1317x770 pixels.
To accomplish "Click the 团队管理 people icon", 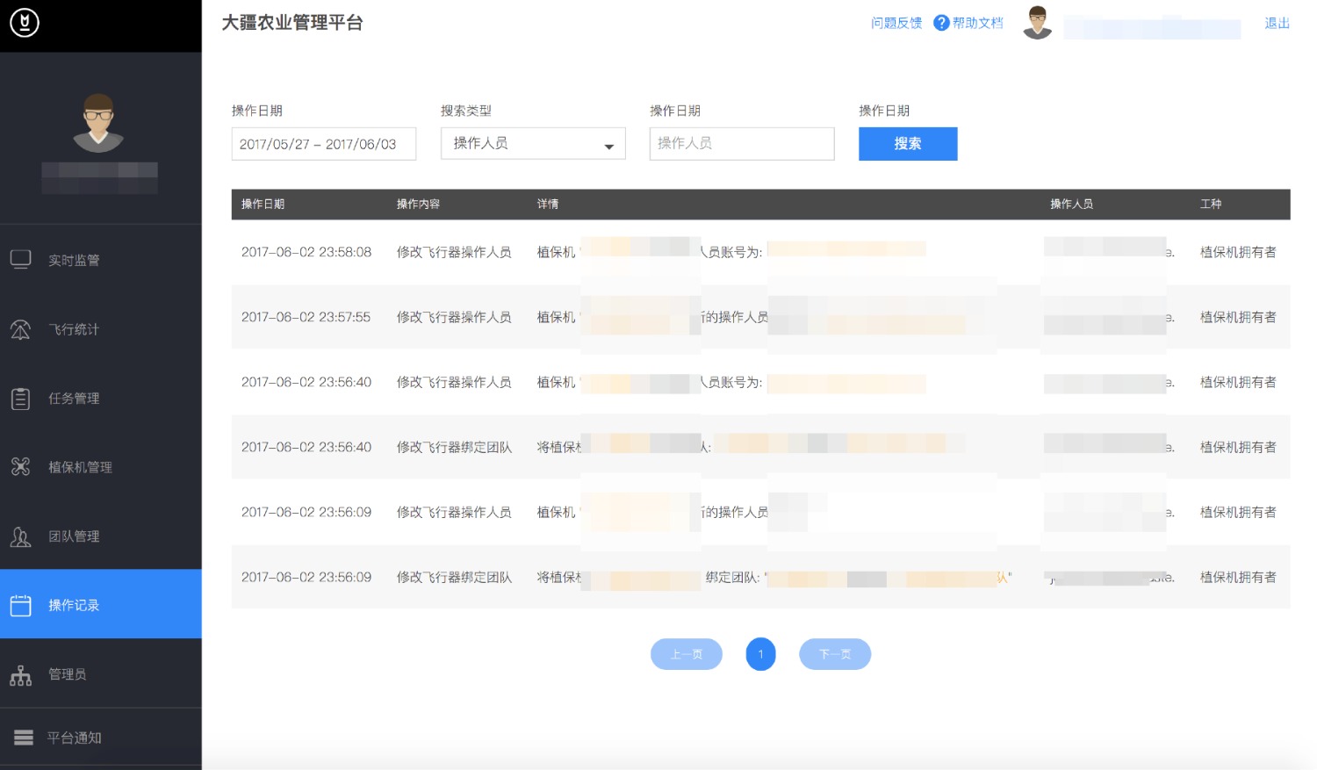I will click(21, 536).
